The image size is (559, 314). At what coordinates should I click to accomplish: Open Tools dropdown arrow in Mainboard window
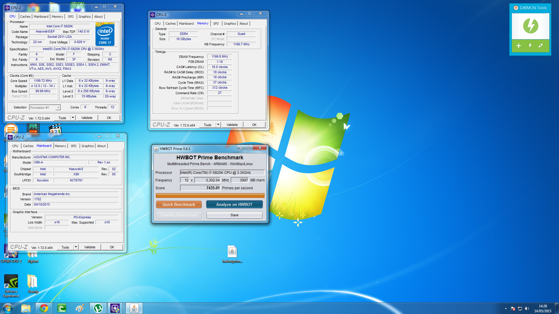[x=76, y=247]
